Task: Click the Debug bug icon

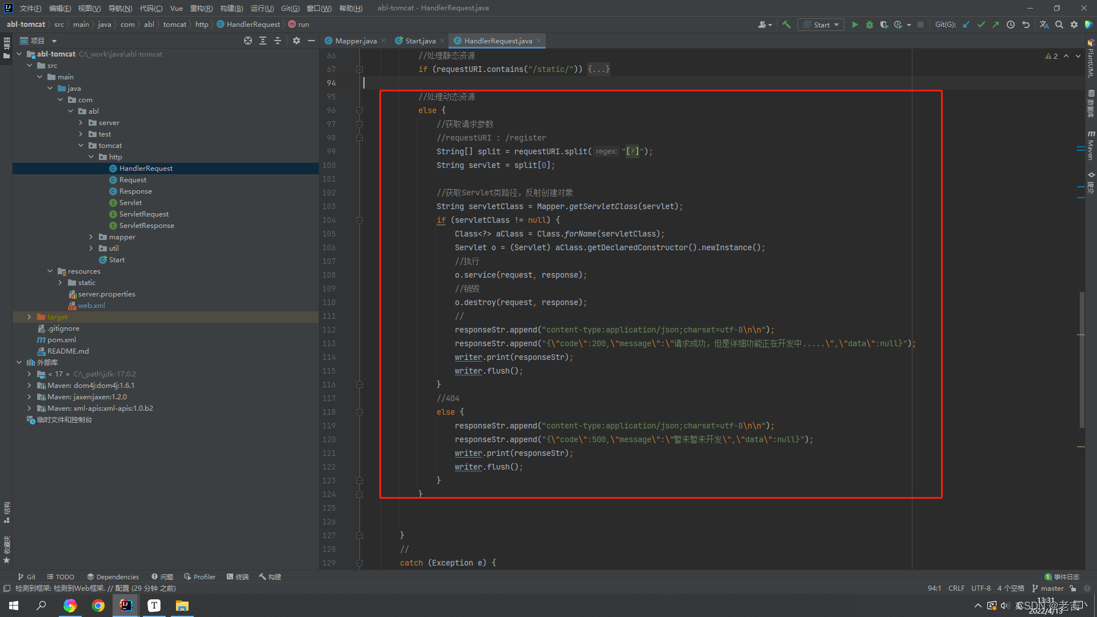Action: point(870,25)
